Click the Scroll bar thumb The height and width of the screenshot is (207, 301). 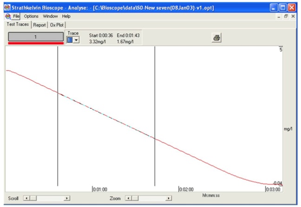[33, 198]
